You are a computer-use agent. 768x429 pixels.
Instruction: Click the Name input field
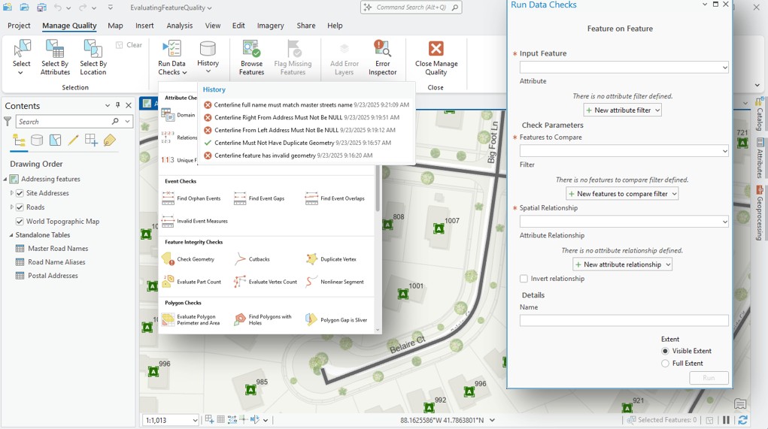point(624,320)
